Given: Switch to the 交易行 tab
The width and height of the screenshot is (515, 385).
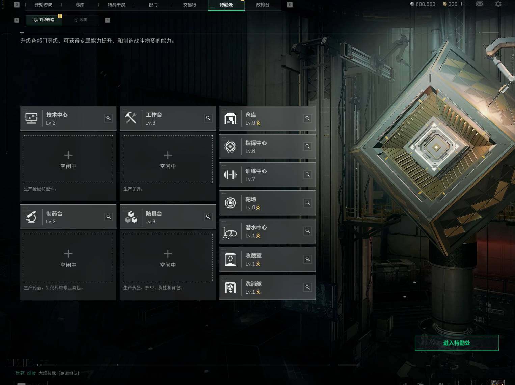Looking at the screenshot, I should [190, 5].
